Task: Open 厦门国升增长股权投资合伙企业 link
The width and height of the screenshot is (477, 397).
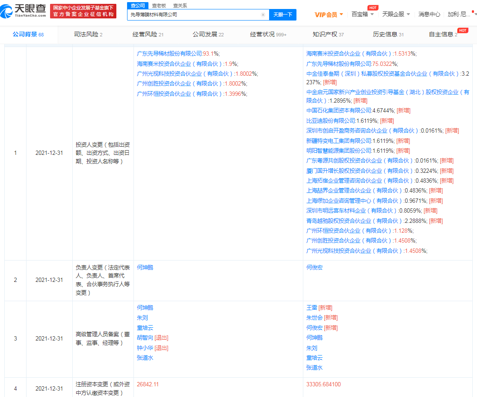Action: pos(361,171)
